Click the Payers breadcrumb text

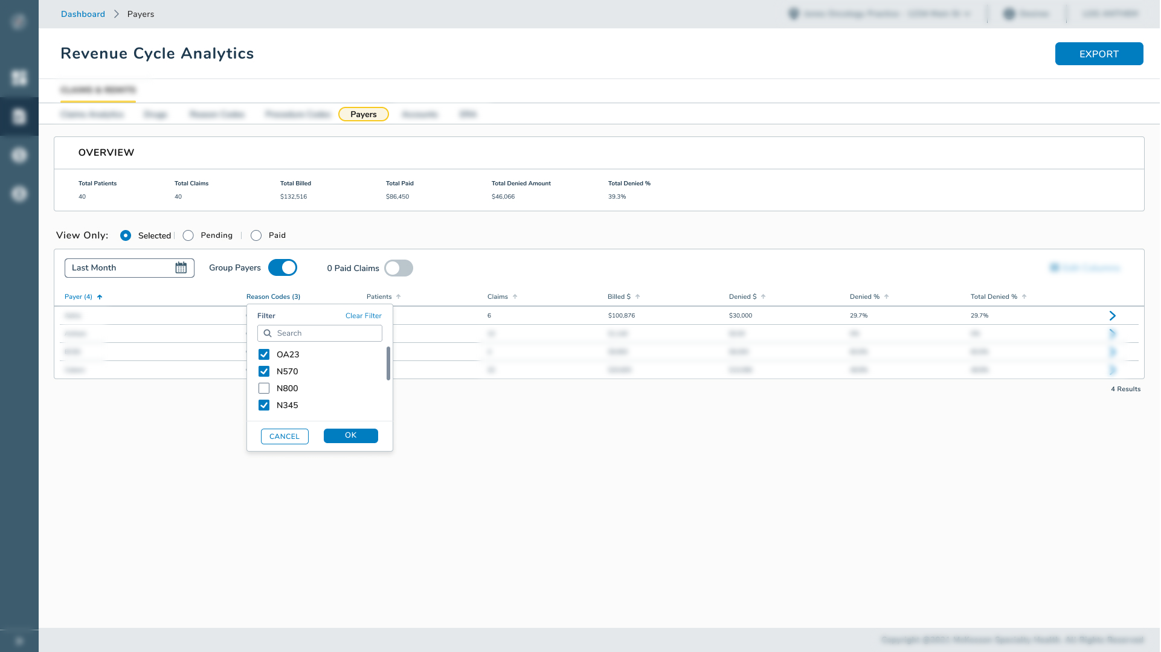(141, 14)
